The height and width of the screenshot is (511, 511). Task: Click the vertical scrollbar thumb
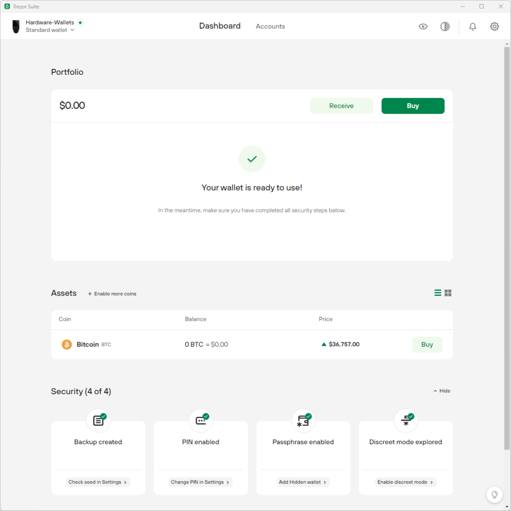(507, 248)
